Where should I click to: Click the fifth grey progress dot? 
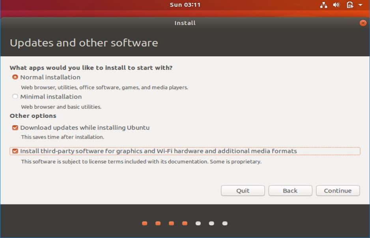pos(198,223)
